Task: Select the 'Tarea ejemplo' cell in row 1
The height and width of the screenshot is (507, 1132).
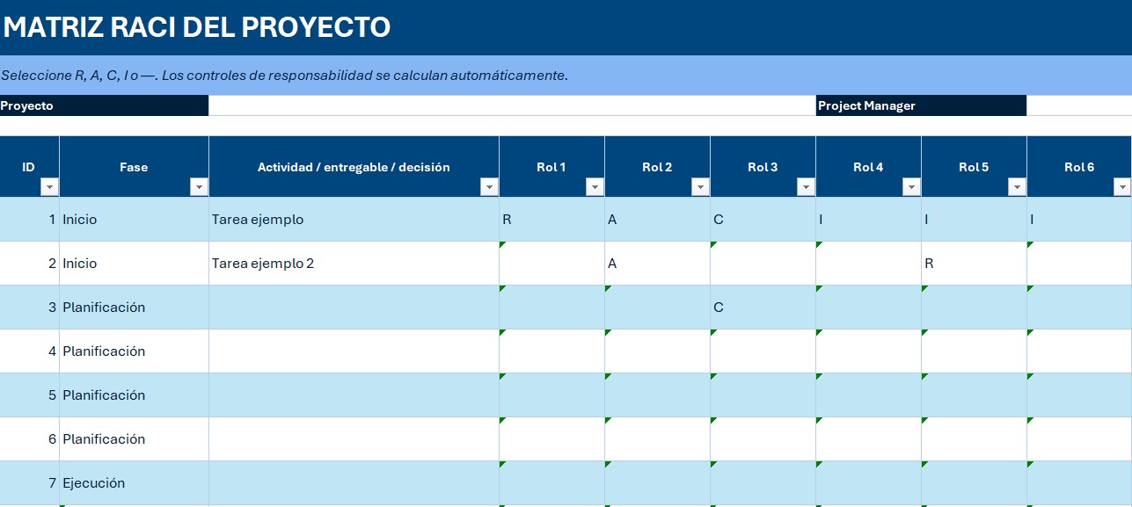Action: click(x=354, y=220)
